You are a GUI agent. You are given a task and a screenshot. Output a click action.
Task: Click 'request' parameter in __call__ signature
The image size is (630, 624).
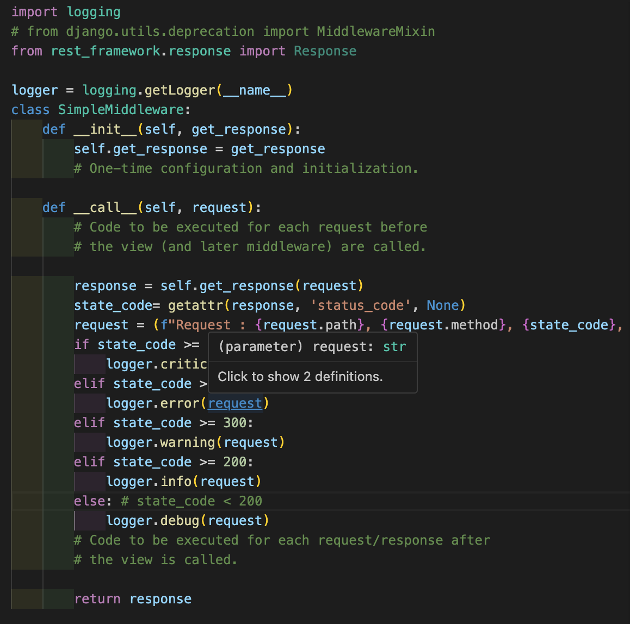219,208
